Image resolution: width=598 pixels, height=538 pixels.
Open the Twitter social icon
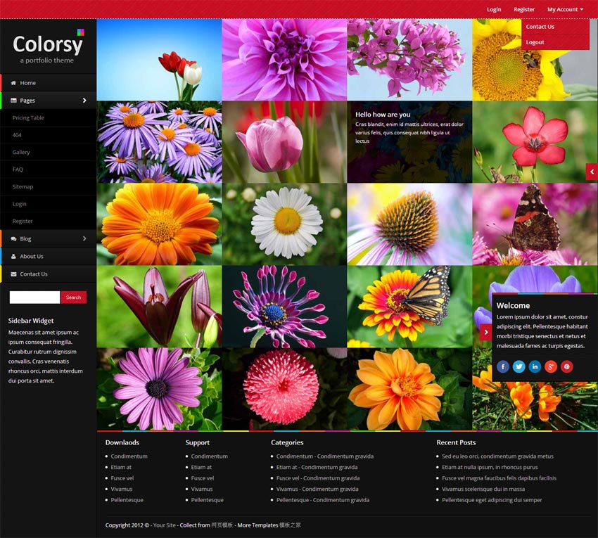(519, 366)
